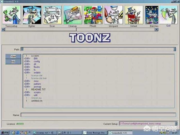Open the Pltedit palette editor icon
This screenshot has height=135, width=180.
pos(93,15)
